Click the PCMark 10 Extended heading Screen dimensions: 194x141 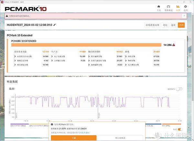point(19,35)
